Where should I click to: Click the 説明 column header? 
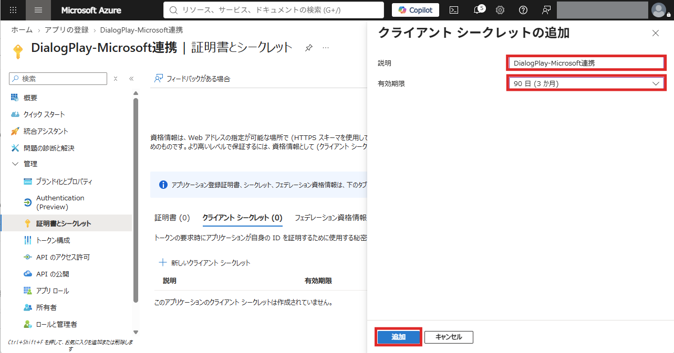pos(170,281)
